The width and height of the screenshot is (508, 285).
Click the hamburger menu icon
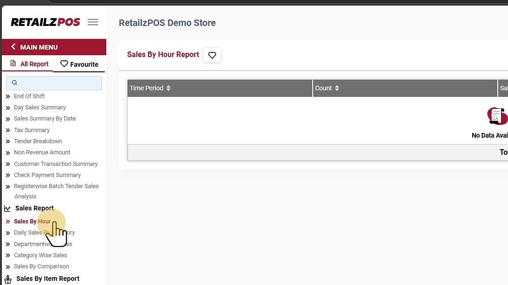point(93,22)
